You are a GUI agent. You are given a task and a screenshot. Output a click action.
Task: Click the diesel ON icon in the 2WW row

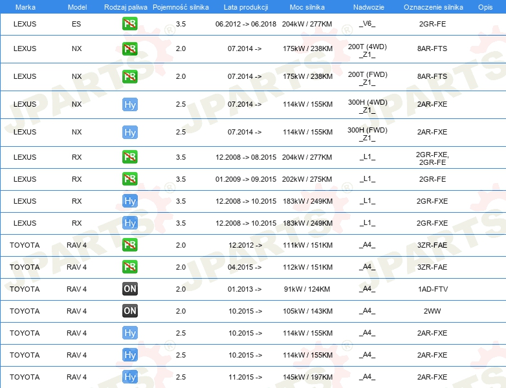[x=130, y=311]
